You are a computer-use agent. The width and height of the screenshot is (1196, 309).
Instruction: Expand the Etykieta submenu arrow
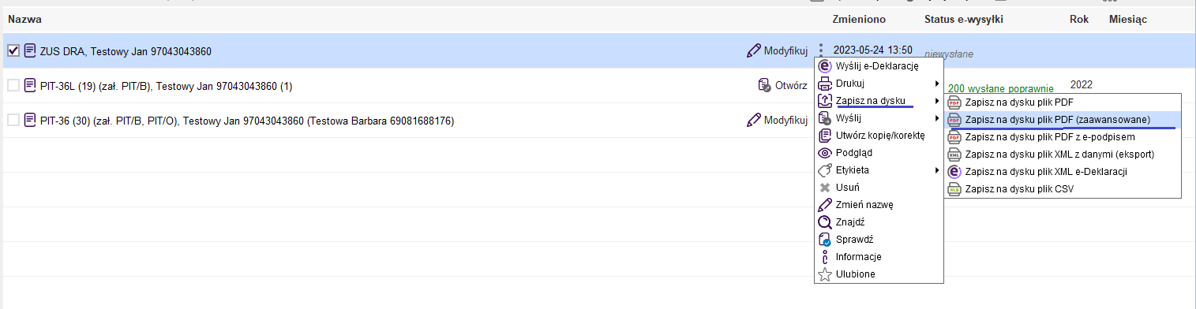[x=937, y=170]
